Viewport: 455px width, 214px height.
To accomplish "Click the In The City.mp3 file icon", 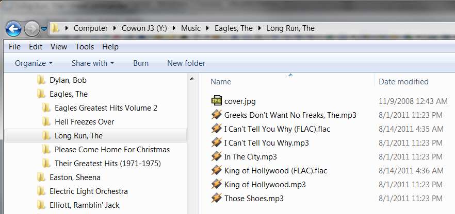I will point(217,156).
